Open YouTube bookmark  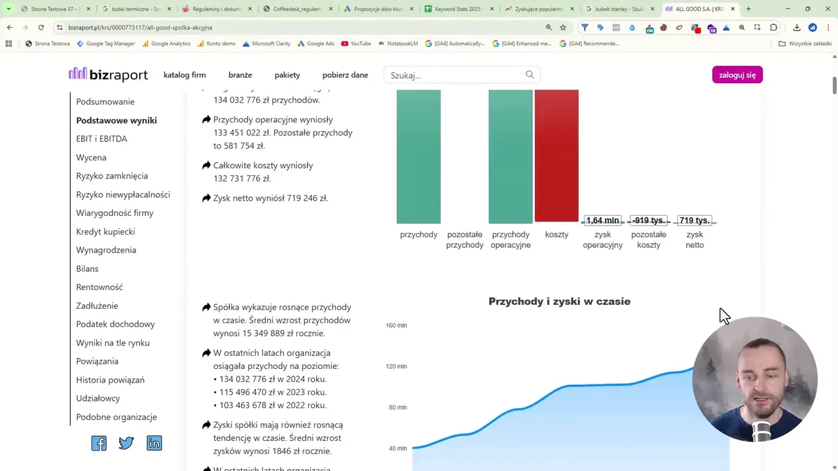coord(355,43)
